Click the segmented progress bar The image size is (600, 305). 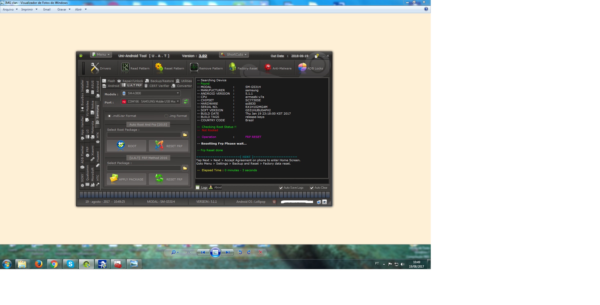point(205,195)
